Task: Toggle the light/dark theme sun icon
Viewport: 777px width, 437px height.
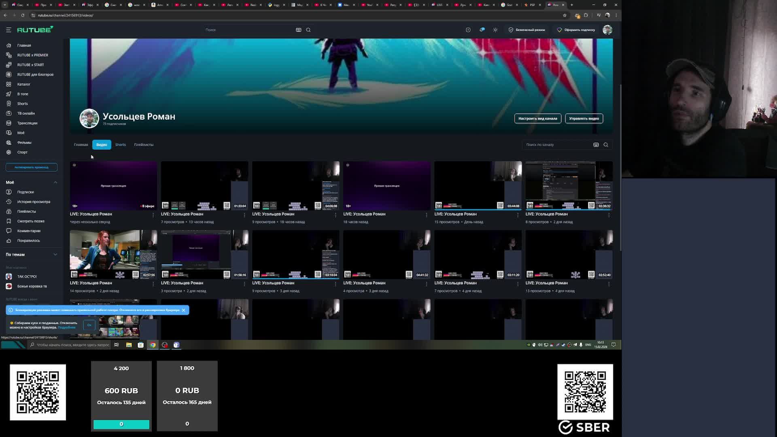Action: point(495,30)
